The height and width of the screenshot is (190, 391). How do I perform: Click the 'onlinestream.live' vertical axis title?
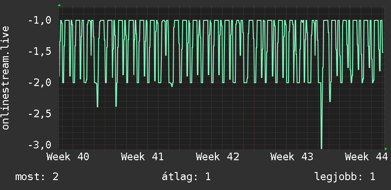pos(6,78)
